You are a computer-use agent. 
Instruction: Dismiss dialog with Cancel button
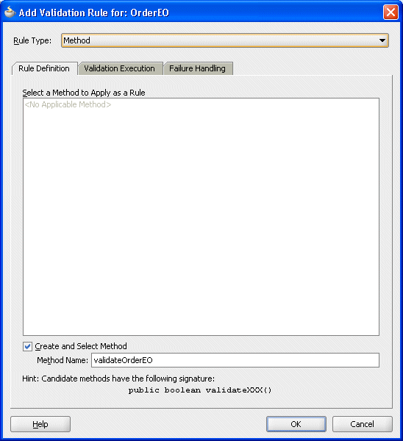pos(363,424)
